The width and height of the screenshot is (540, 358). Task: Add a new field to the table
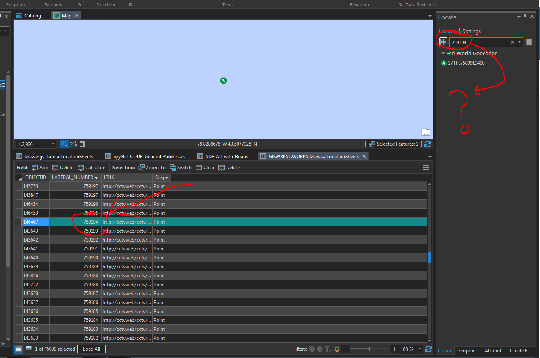[x=40, y=168]
